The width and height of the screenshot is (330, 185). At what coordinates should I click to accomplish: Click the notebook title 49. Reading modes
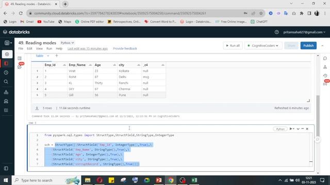pos(37,43)
